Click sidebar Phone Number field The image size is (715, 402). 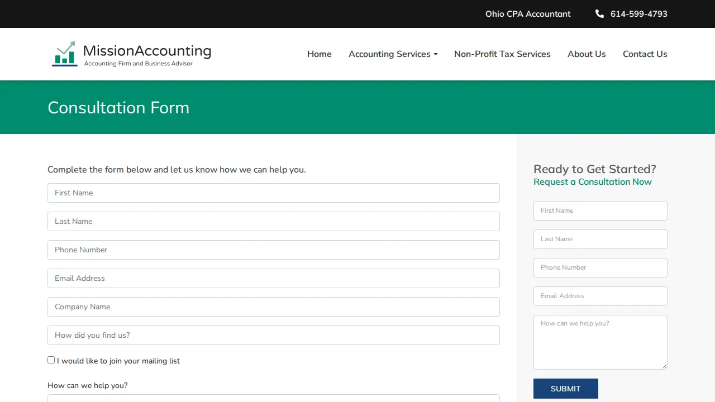coord(600,267)
